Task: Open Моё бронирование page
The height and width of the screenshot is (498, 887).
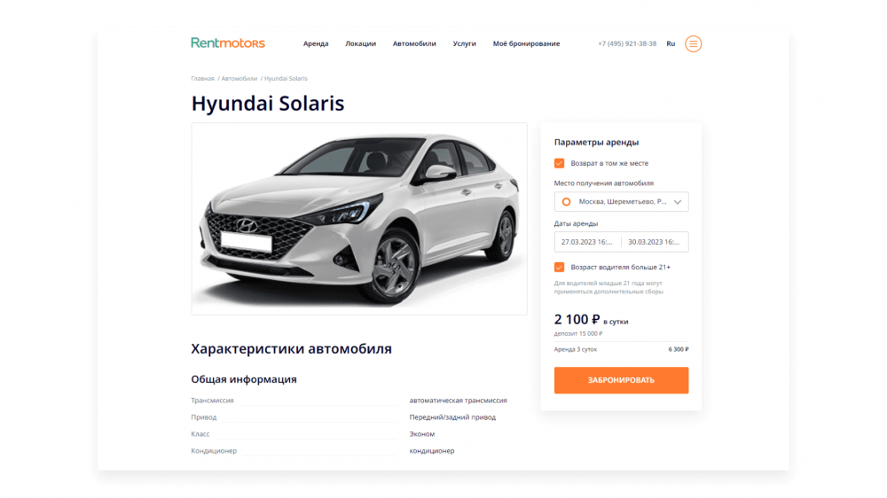Action: (526, 43)
